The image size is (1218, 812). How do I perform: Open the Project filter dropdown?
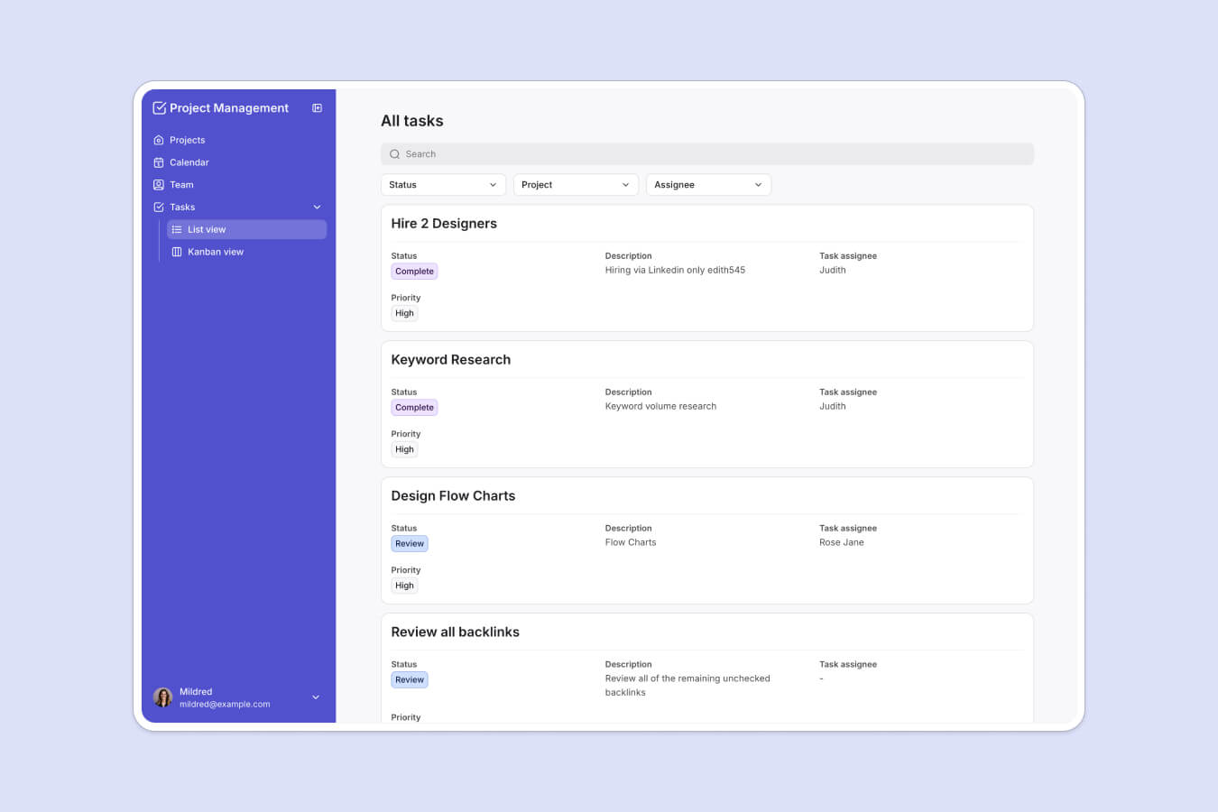(x=576, y=185)
